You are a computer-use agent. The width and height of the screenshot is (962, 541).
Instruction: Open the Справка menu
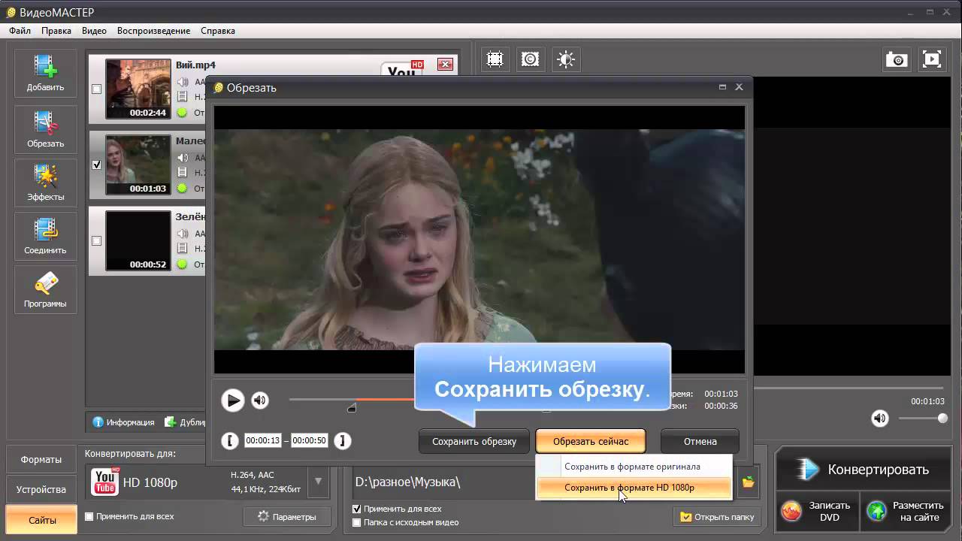point(218,31)
